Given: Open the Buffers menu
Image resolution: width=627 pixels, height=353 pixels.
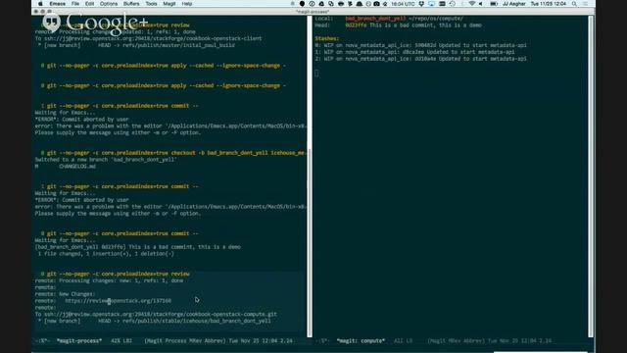Looking at the screenshot, I should coord(131,4).
